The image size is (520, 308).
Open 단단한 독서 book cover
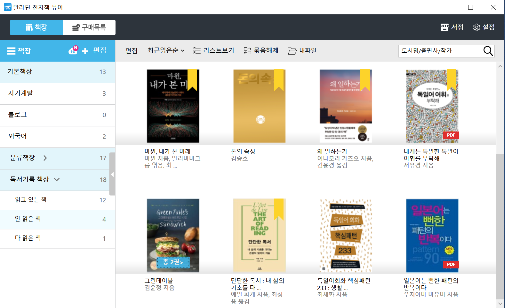click(x=259, y=235)
